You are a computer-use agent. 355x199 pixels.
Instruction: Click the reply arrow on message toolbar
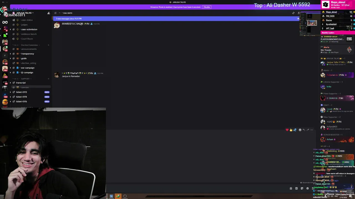[304, 130]
